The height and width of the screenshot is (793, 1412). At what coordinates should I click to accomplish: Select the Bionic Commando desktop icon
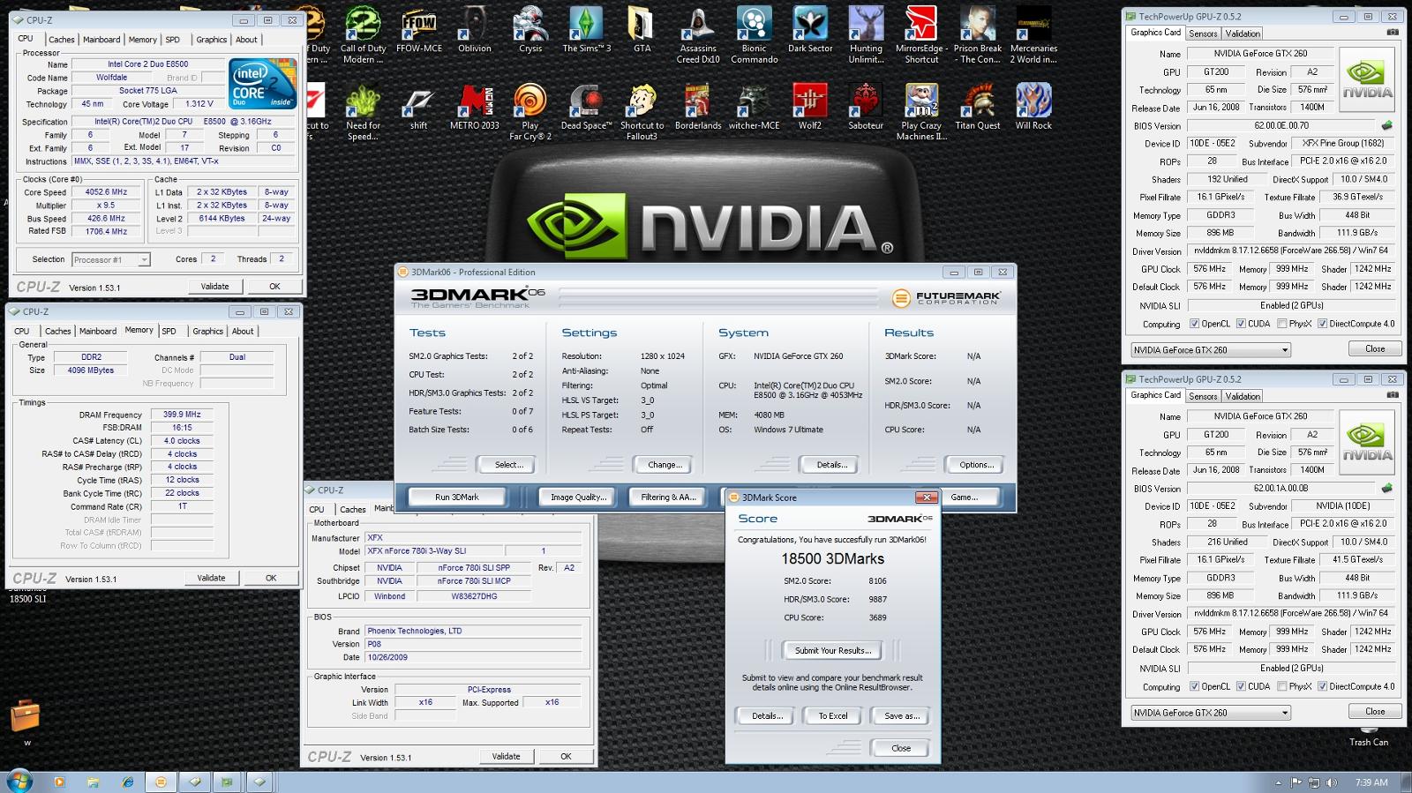pyautogui.click(x=754, y=34)
